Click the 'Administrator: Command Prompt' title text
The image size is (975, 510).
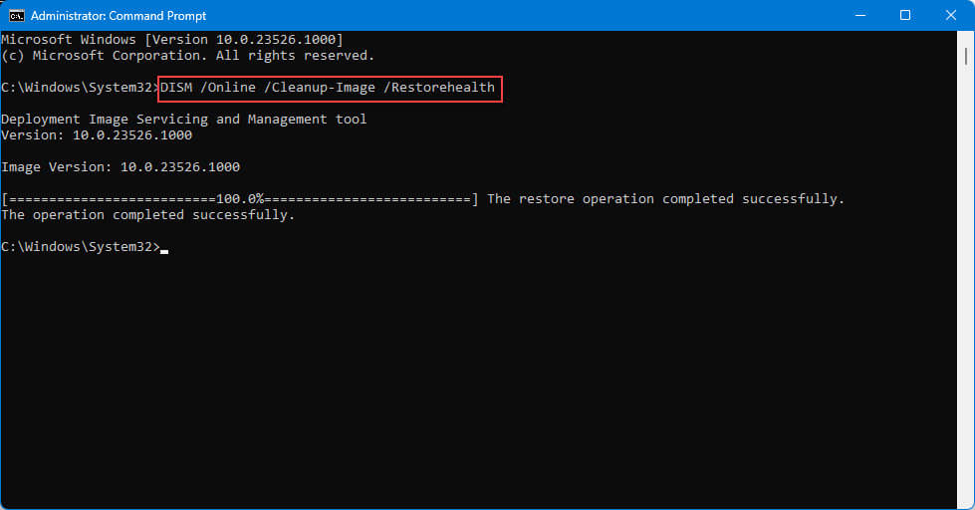coord(119,16)
